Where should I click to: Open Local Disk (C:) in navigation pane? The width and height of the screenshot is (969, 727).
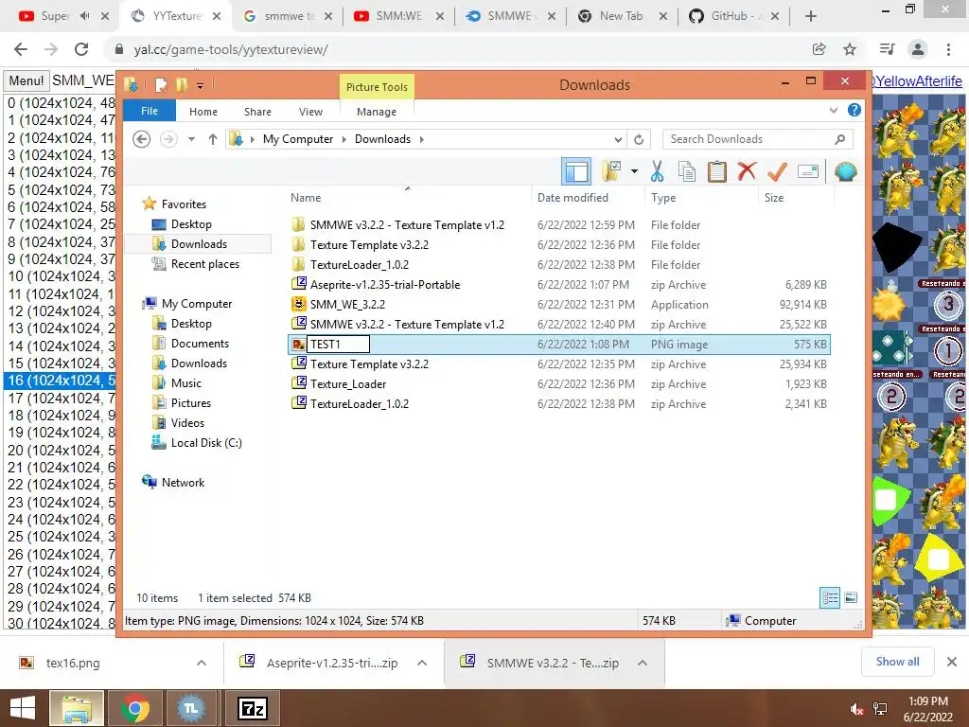(205, 443)
